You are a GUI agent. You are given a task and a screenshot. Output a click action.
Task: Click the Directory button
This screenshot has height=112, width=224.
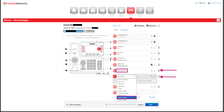point(151,26)
